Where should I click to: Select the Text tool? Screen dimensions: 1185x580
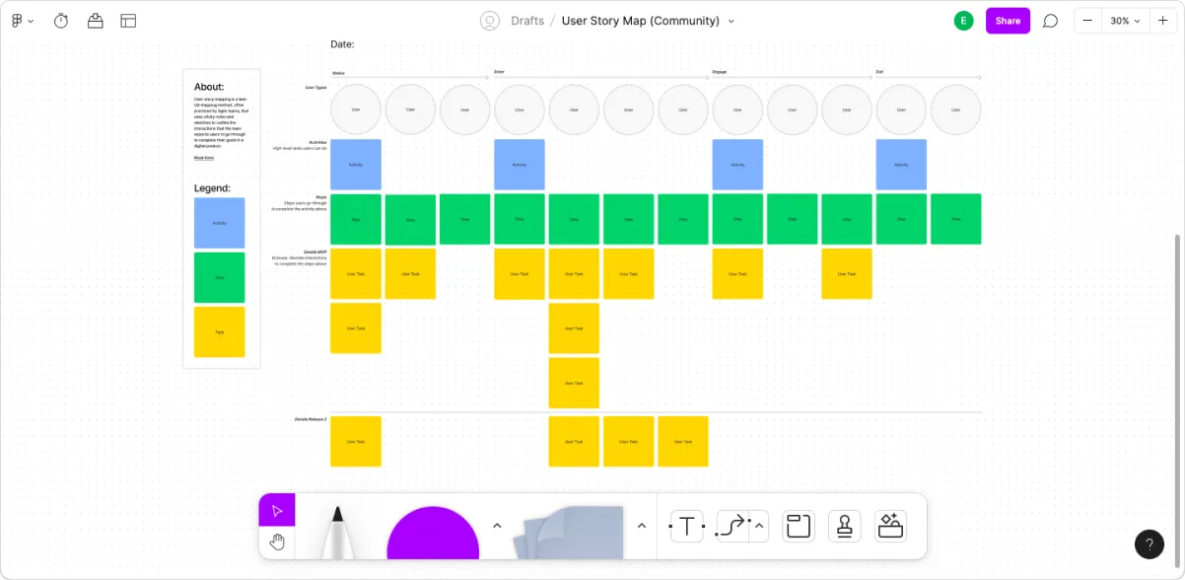tap(687, 527)
